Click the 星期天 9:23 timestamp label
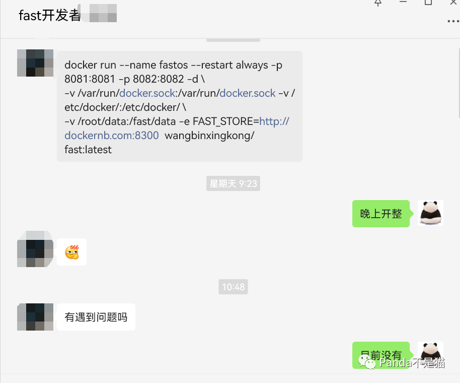 233,183
